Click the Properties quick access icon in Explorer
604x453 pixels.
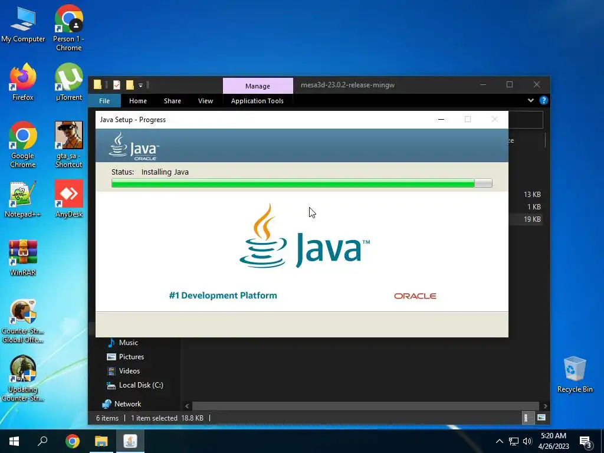click(x=117, y=85)
